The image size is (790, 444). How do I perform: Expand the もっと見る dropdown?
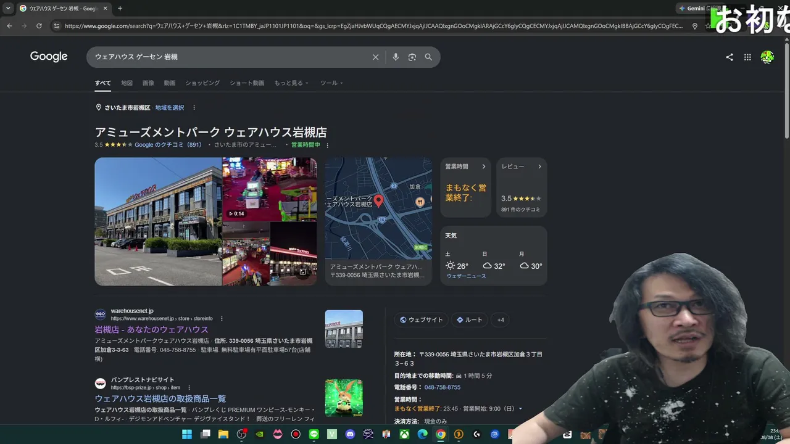pyautogui.click(x=291, y=83)
